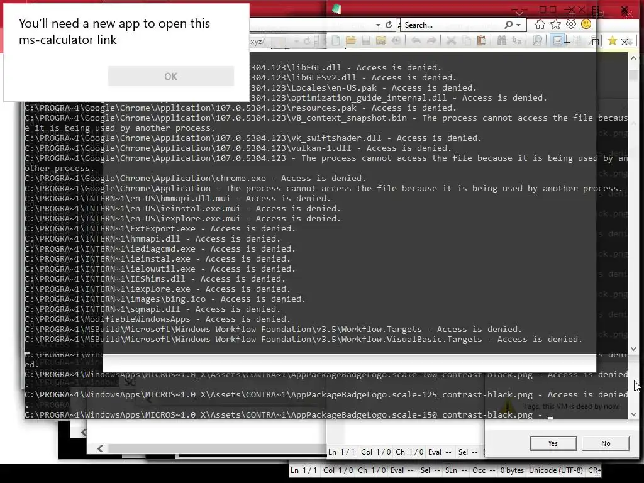Expand the address bar autocomplete dropdown
The width and height of the screenshot is (644, 483).
(x=378, y=25)
